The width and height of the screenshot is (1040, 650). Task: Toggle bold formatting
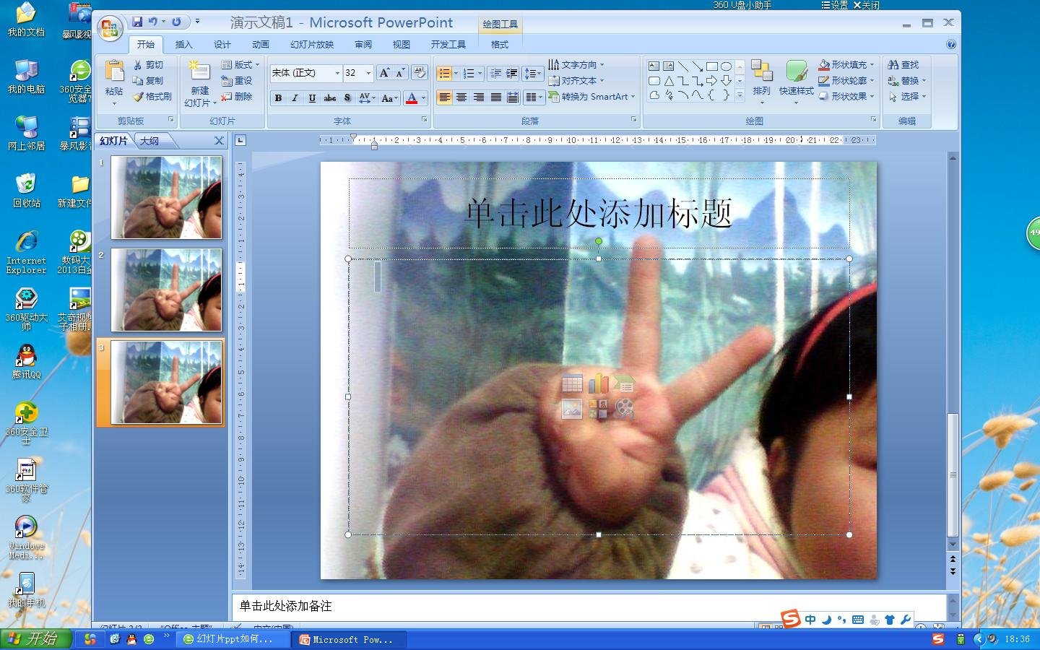pos(278,98)
